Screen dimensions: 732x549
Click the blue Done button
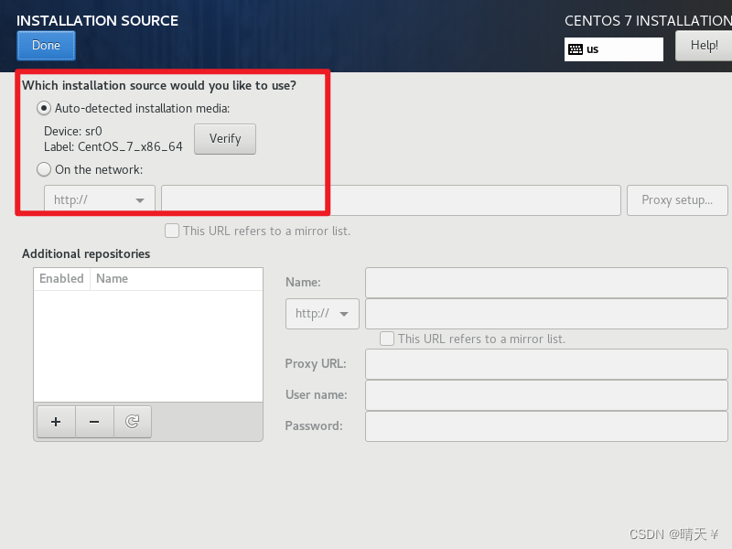[x=46, y=45]
